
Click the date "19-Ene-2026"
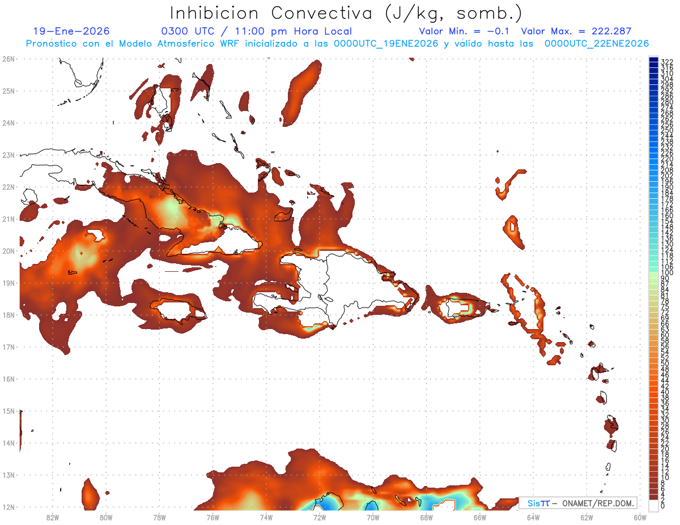click(71, 31)
